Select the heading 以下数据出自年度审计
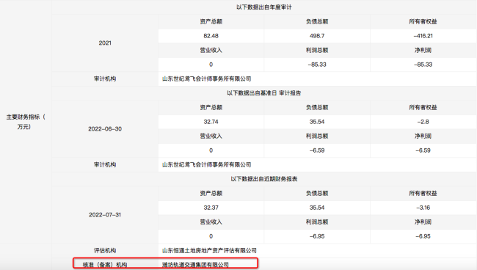This screenshot has height=270, width=477. click(263, 7)
